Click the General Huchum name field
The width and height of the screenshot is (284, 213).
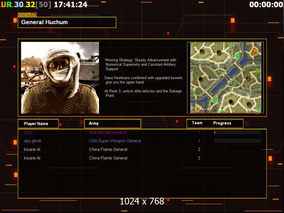67,22
